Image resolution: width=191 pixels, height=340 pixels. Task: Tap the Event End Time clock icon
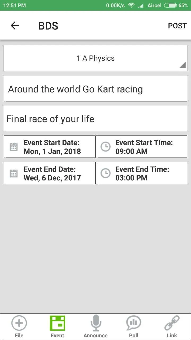(x=106, y=173)
